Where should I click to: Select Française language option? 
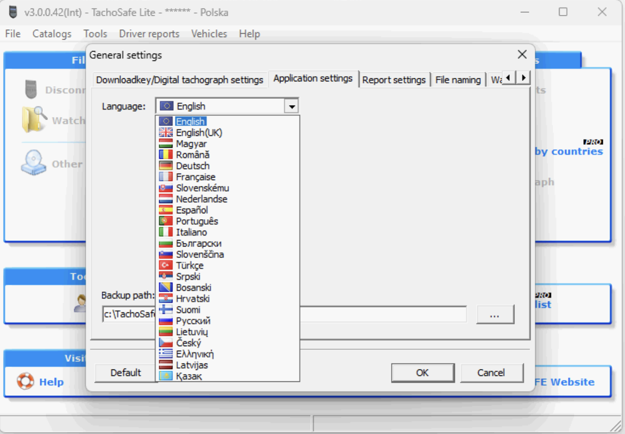[x=227, y=177]
